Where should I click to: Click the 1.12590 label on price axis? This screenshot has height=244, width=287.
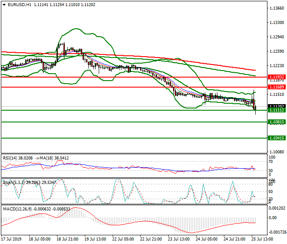[x=277, y=51]
